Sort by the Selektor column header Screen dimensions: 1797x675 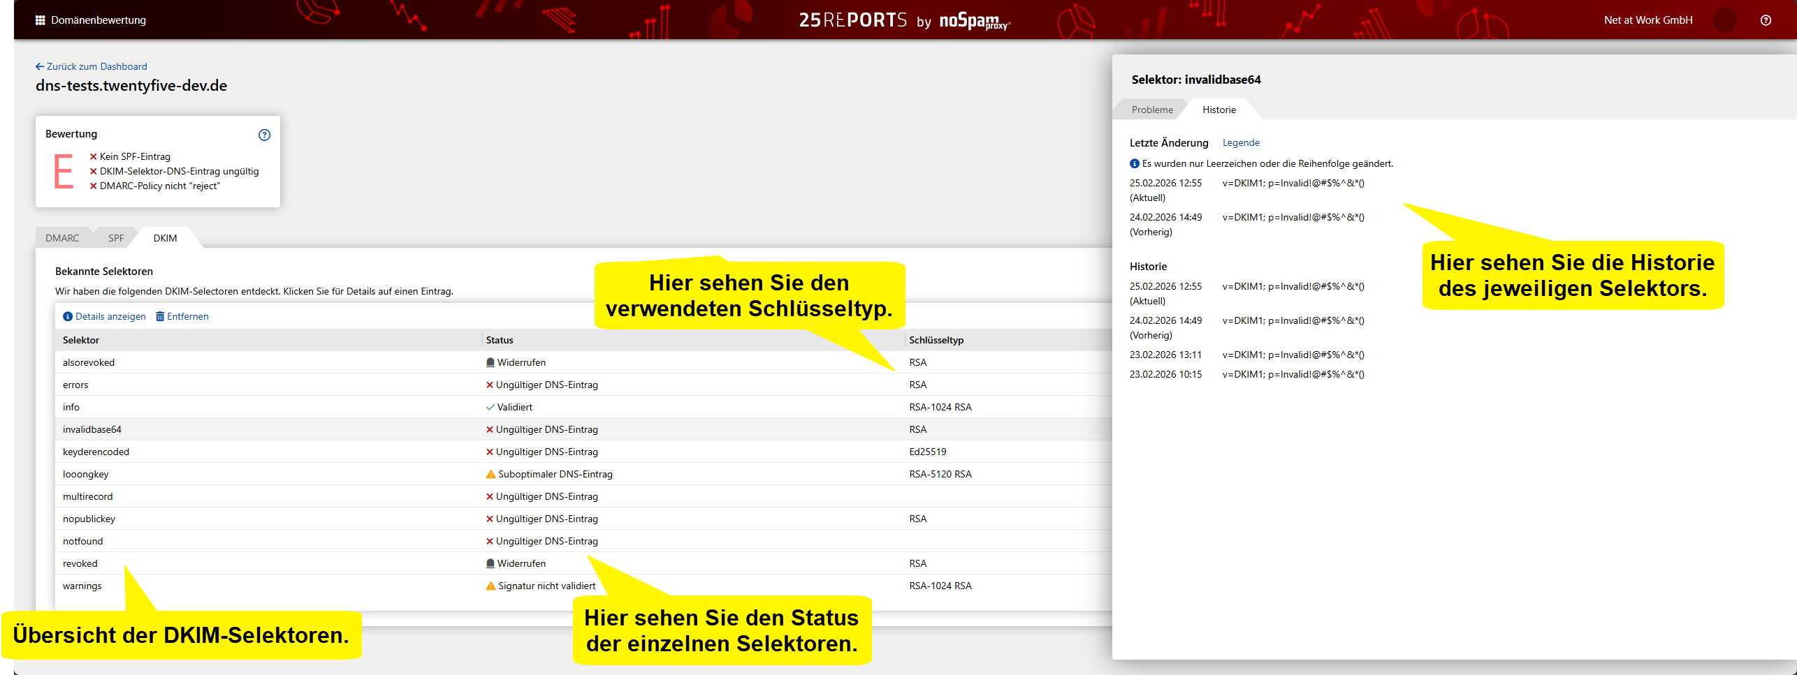click(81, 340)
